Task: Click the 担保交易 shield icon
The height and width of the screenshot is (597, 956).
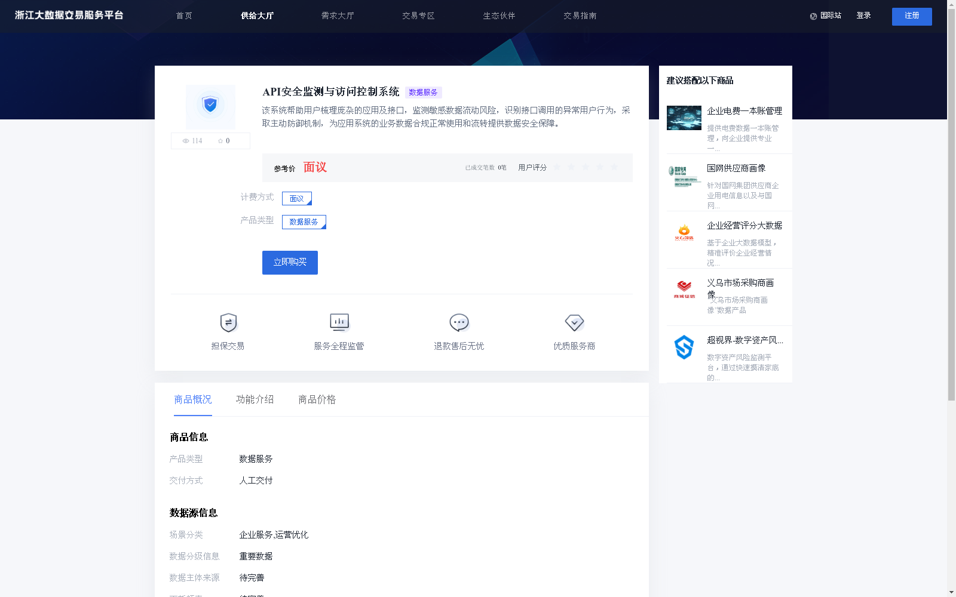Action: click(x=228, y=322)
